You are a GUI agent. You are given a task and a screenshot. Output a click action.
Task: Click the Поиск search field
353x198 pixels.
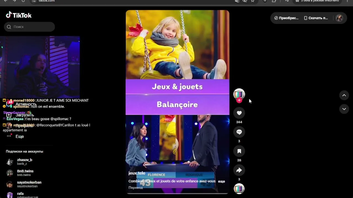point(30,27)
